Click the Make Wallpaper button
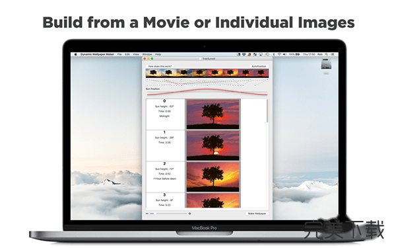The image size is (396, 248). tap(257, 214)
